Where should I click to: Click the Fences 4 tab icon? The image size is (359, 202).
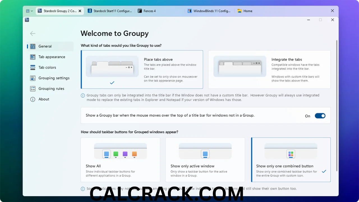point(140,11)
